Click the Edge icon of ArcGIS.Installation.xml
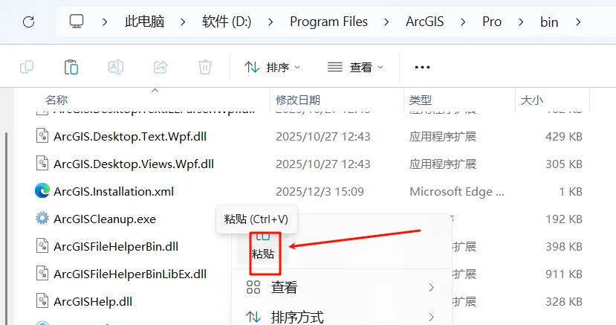 pos(42,191)
